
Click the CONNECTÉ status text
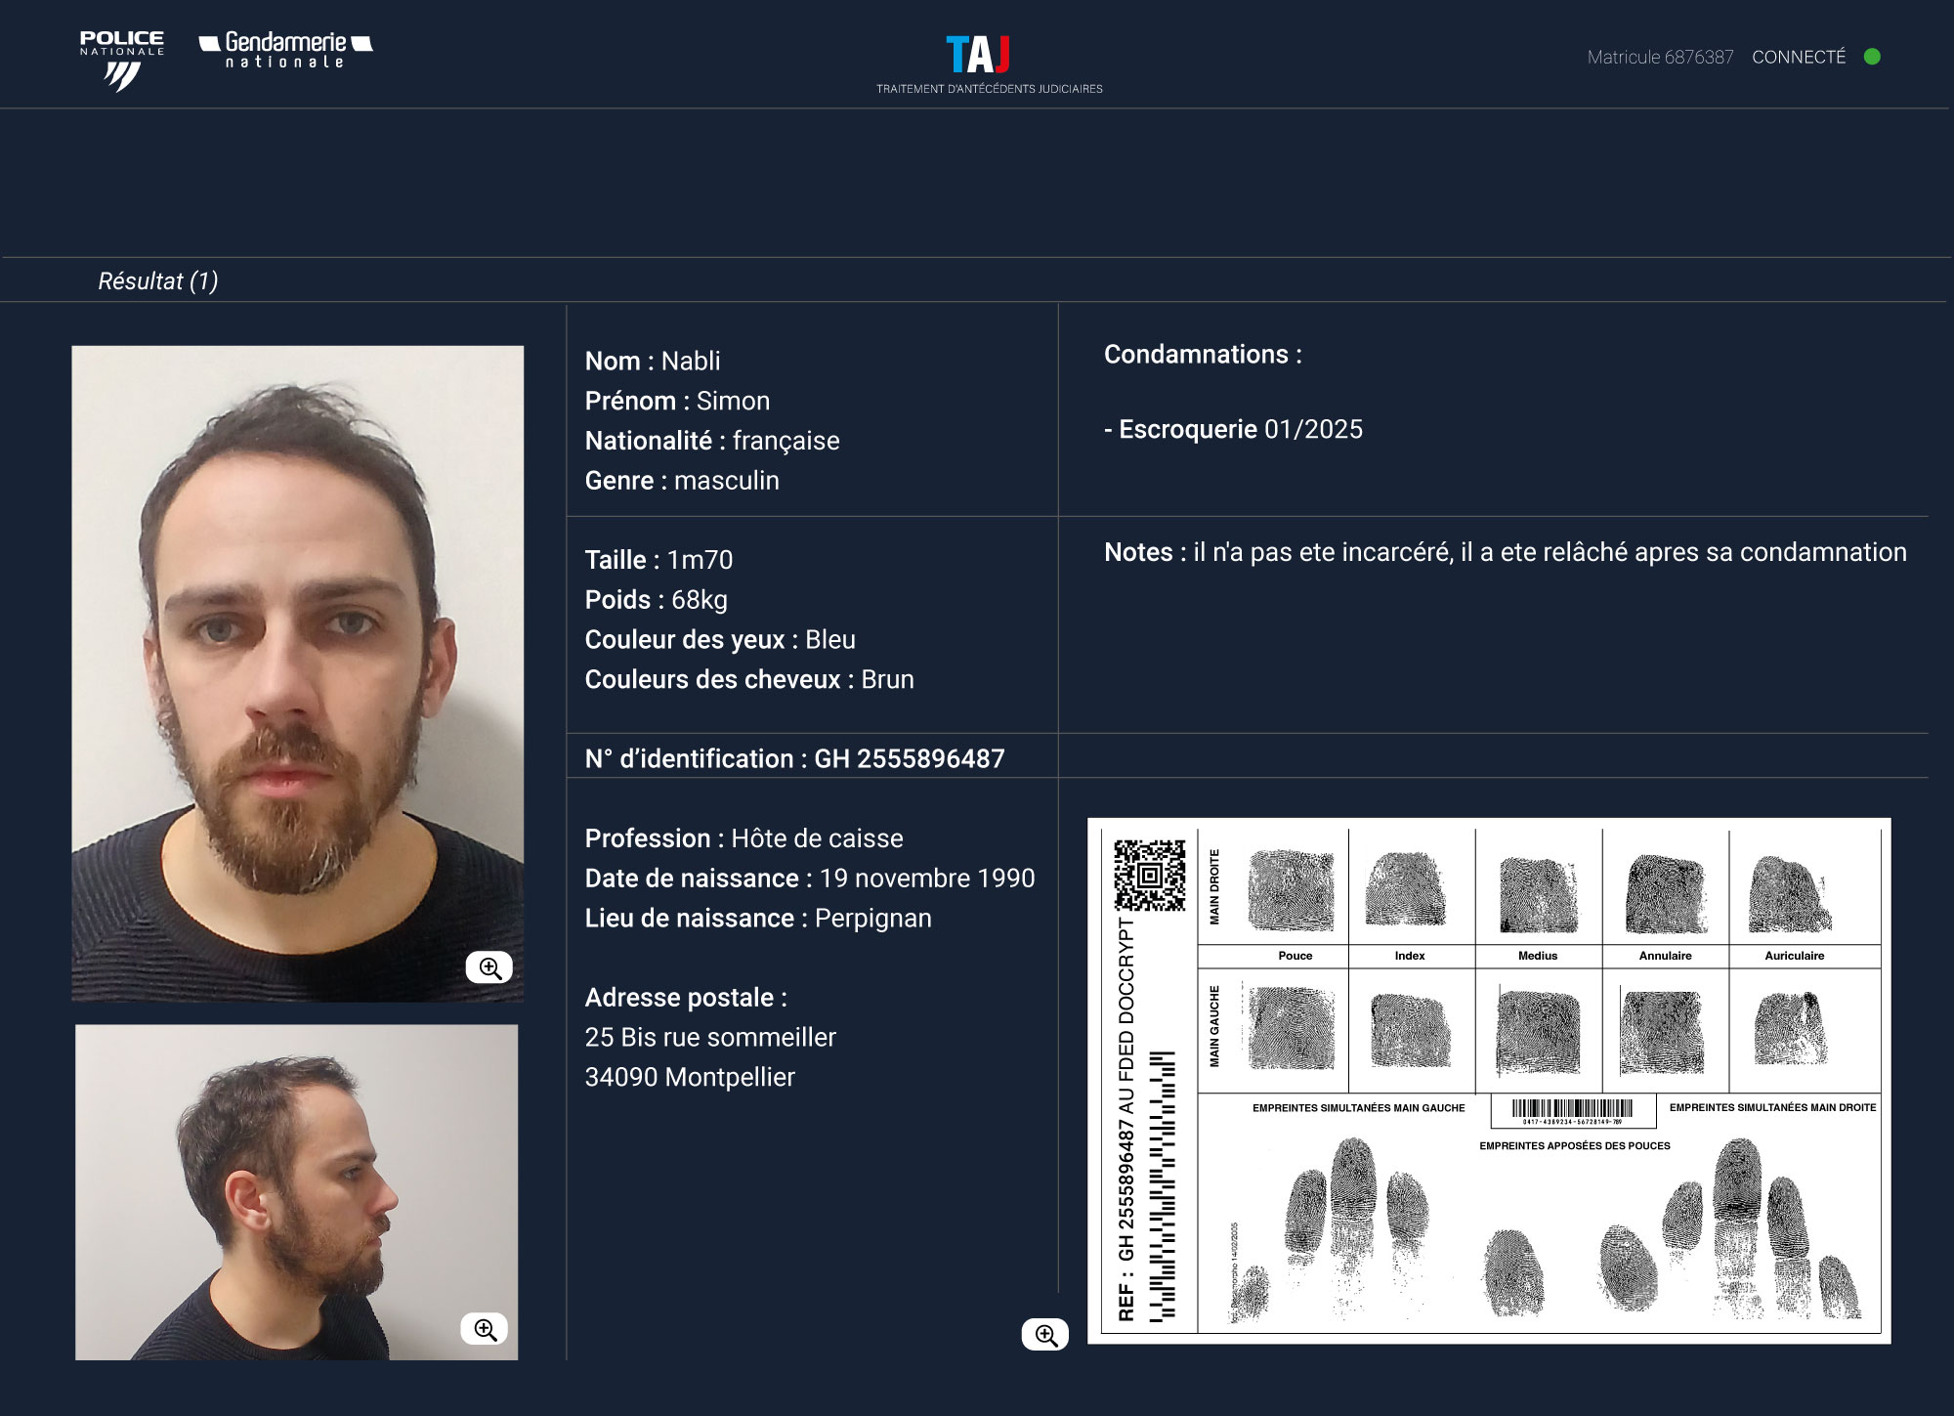click(1799, 57)
